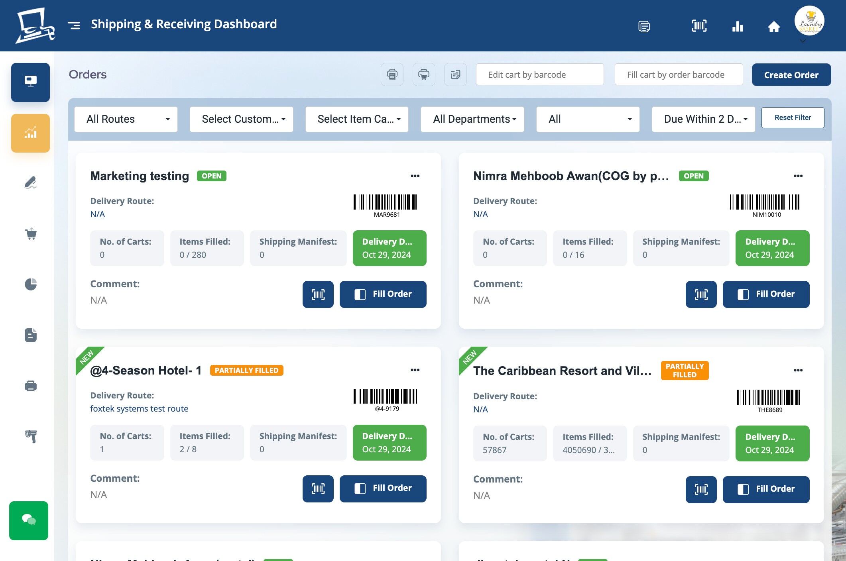Image resolution: width=846 pixels, height=561 pixels.
Task: Open the pie chart sidebar icon
Action: pyautogui.click(x=31, y=284)
